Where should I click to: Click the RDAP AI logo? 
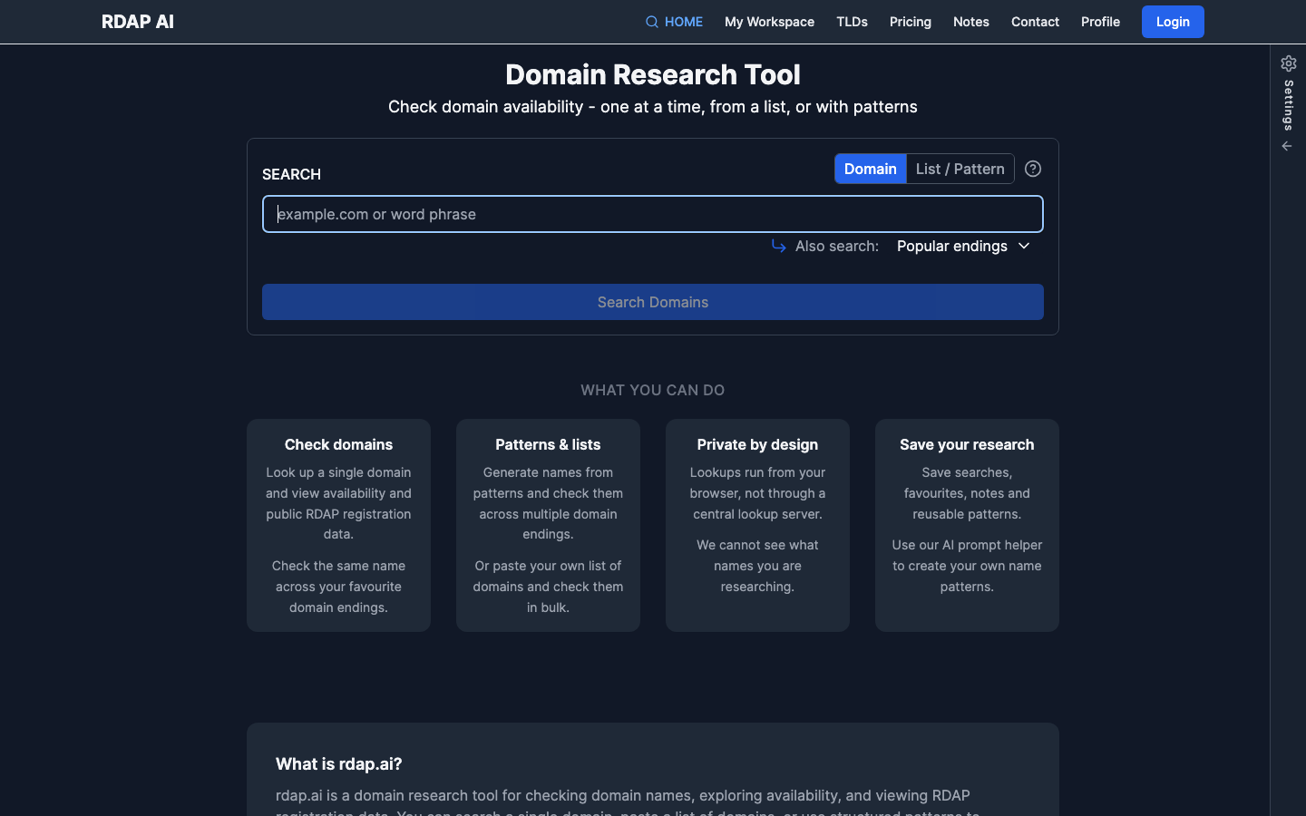[138, 22]
